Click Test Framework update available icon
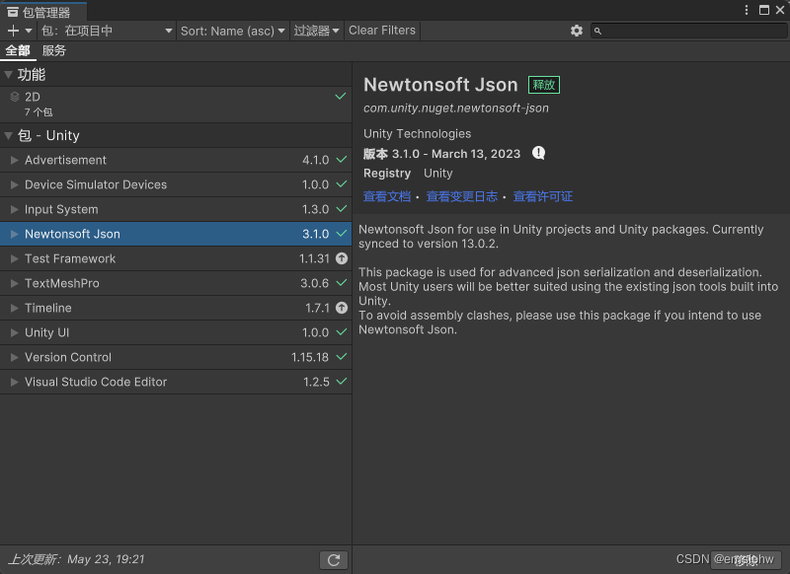The width and height of the screenshot is (790, 574). pos(342,258)
